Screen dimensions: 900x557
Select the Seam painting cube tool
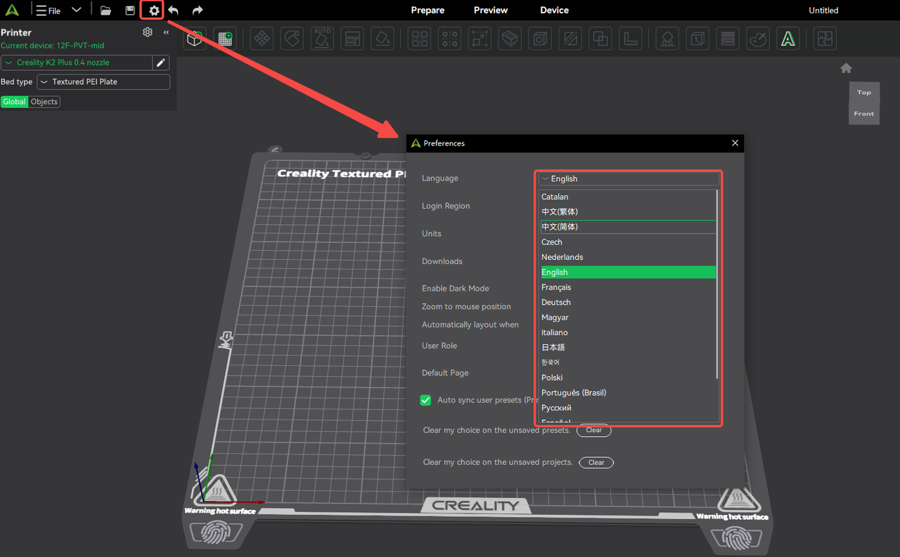(697, 39)
